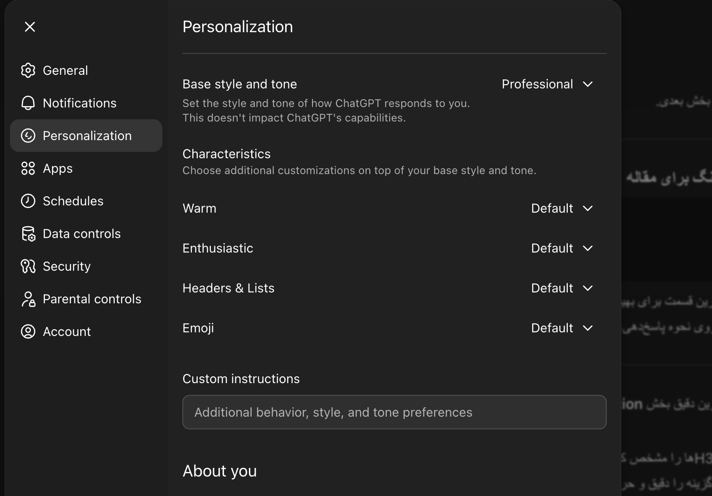Click the Emoji label
This screenshot has height=496, width=712.
point(198,328)
